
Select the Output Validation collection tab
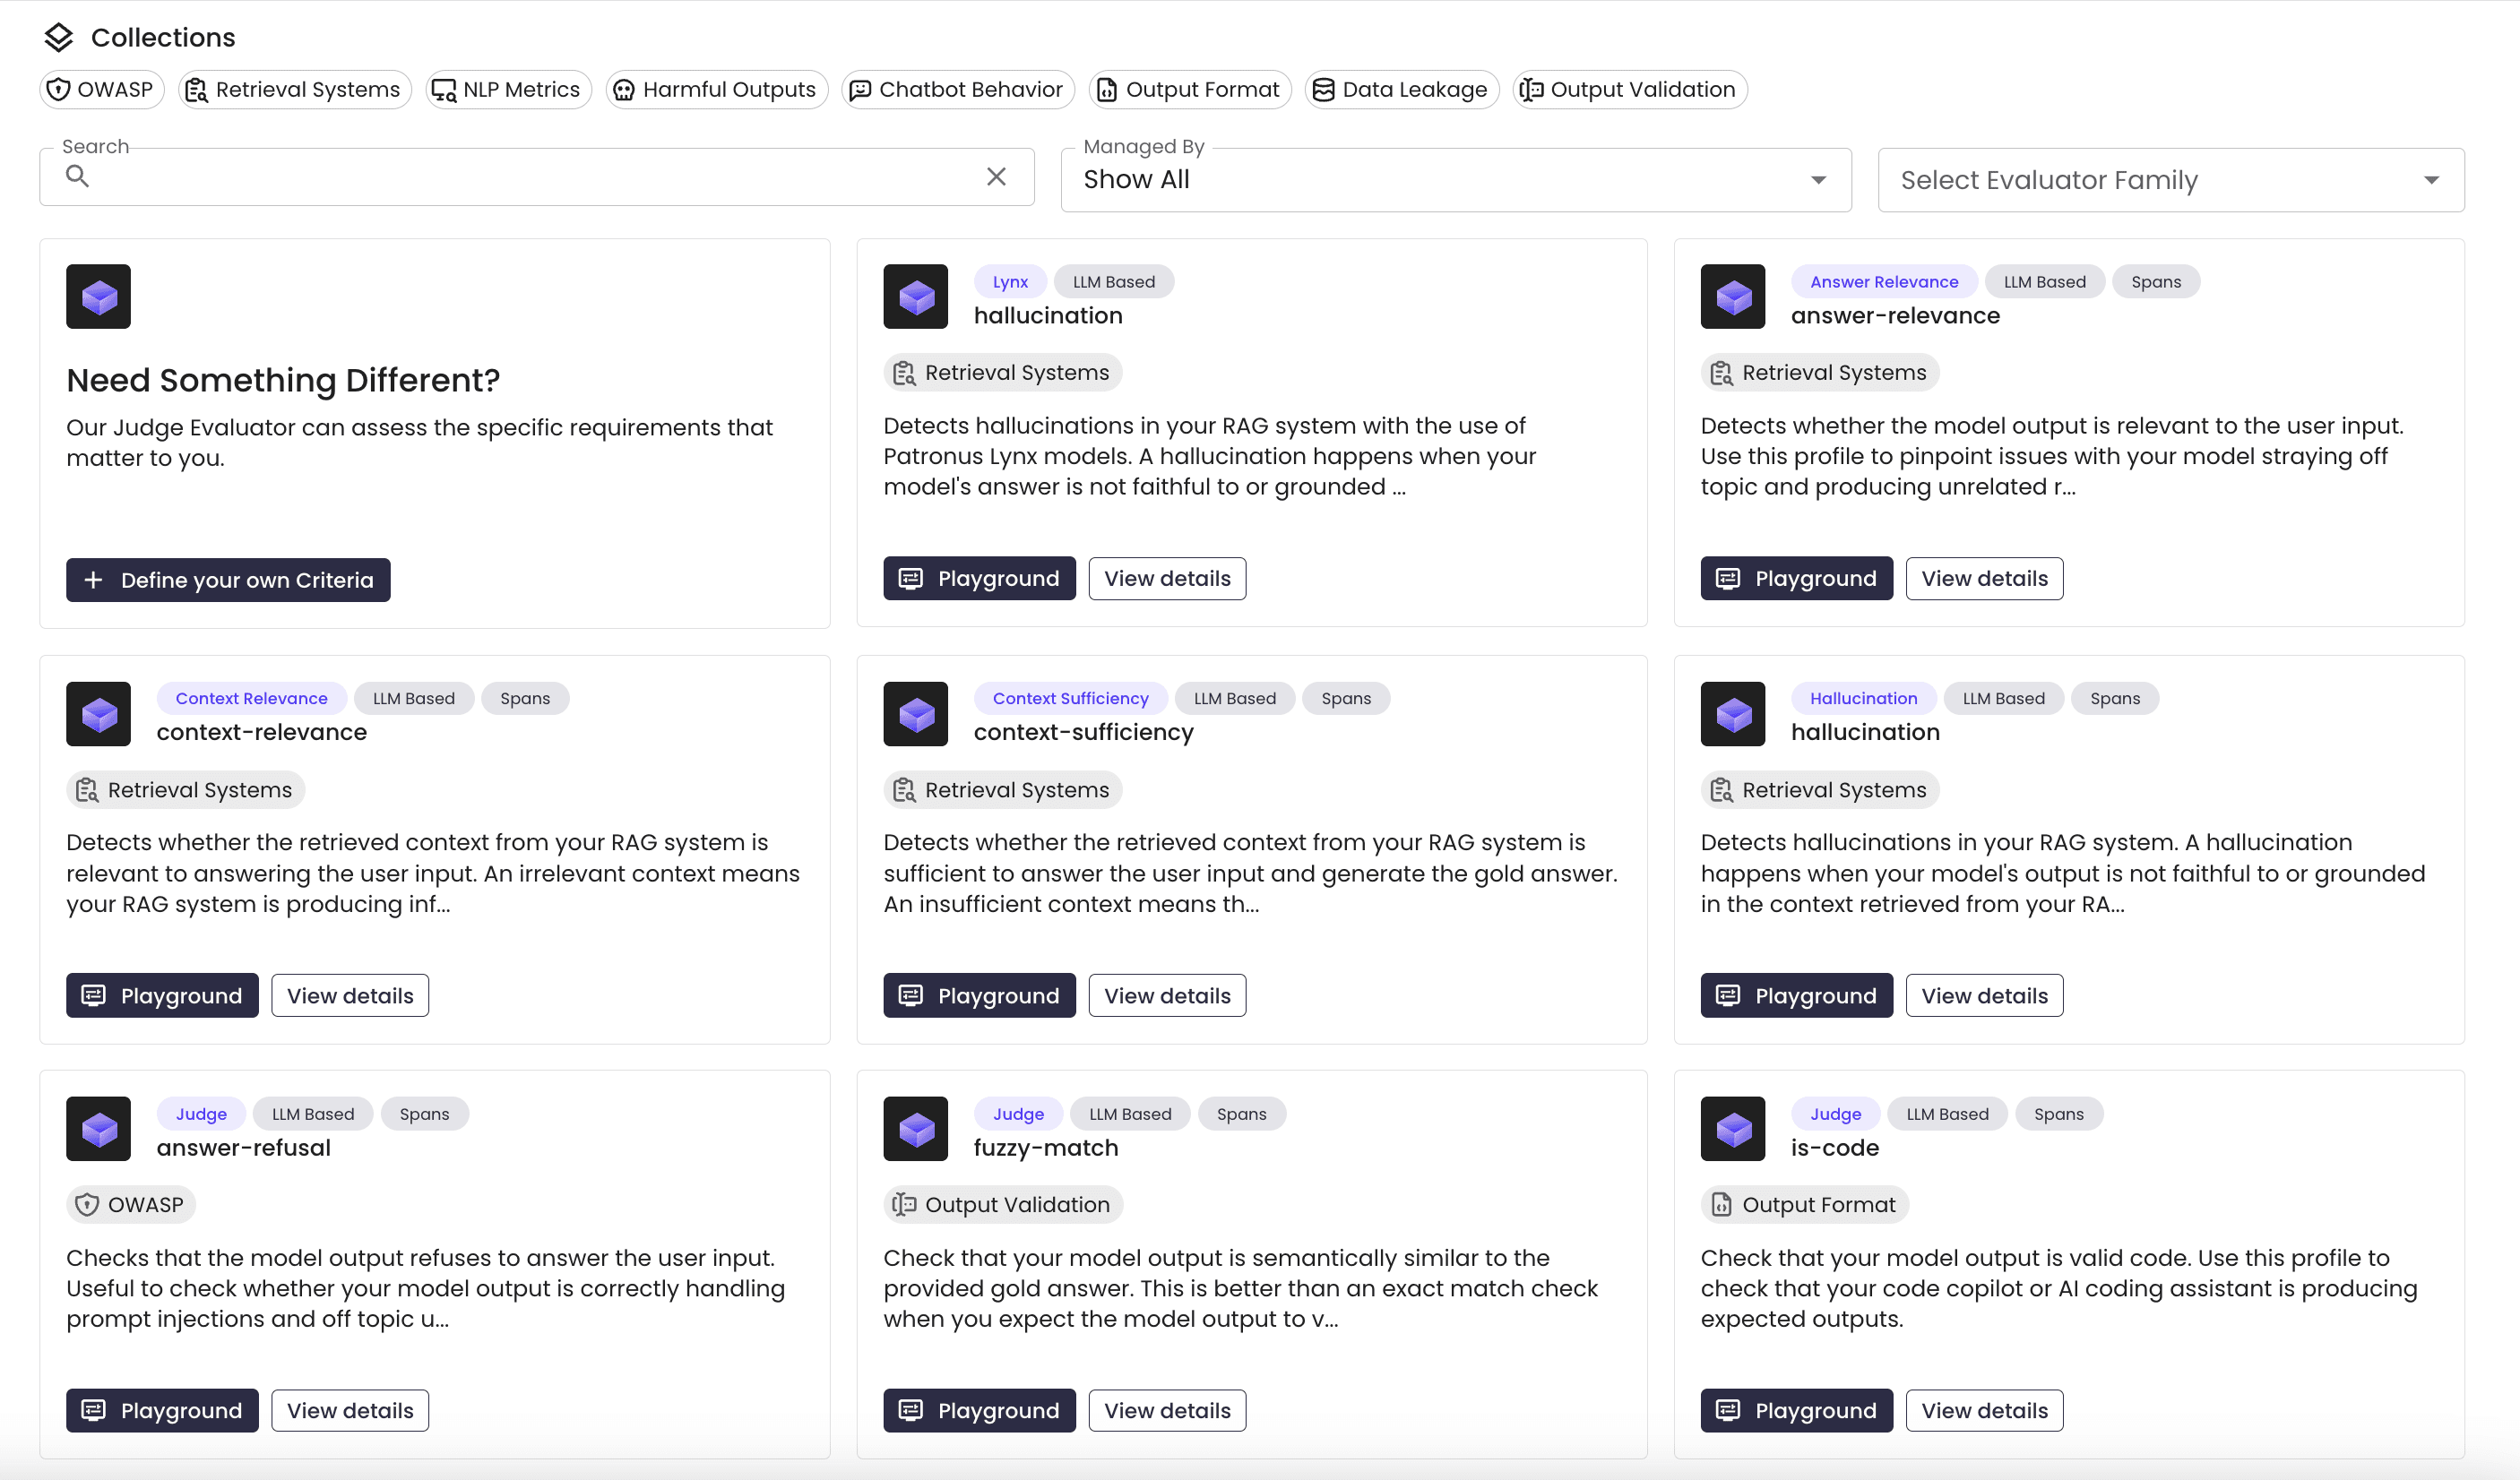tap(1629, 89)
